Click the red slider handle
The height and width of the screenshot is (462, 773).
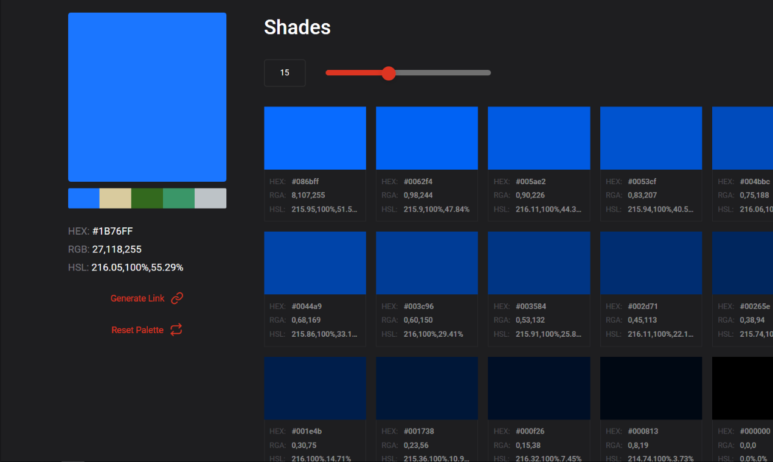click(x=389, y=73)
